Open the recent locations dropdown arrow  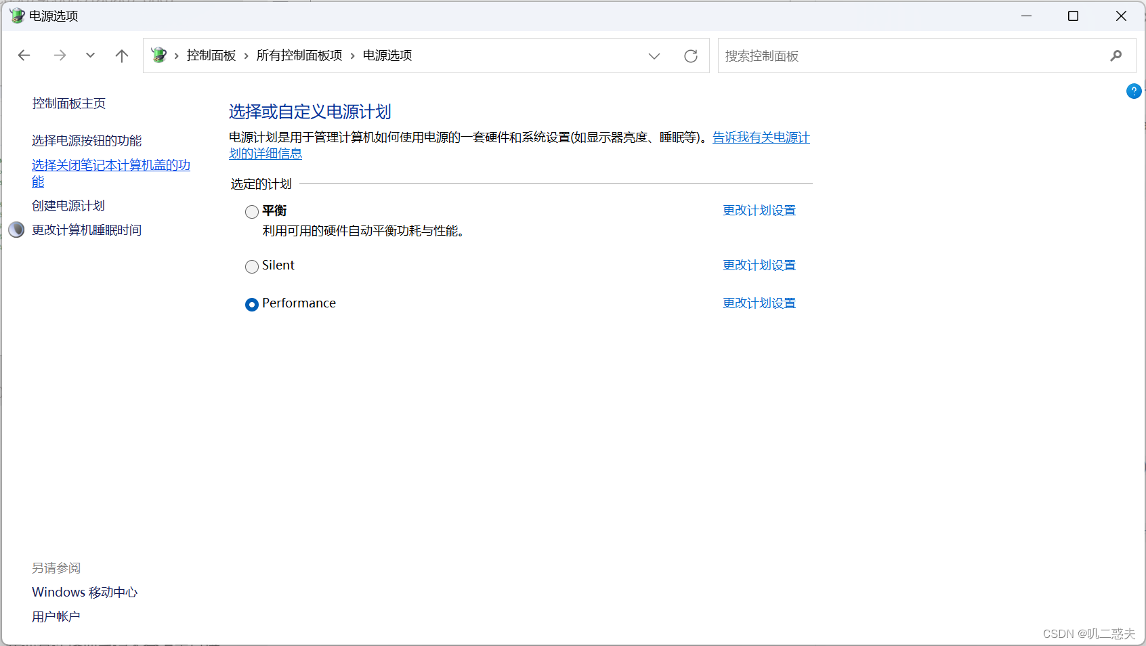pyautogui.click(x=90, y=56)
